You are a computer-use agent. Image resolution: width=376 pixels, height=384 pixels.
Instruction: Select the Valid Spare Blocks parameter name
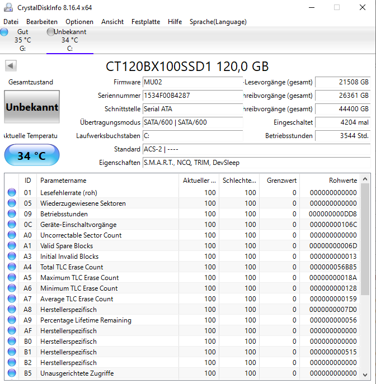(x=67, y=245)
